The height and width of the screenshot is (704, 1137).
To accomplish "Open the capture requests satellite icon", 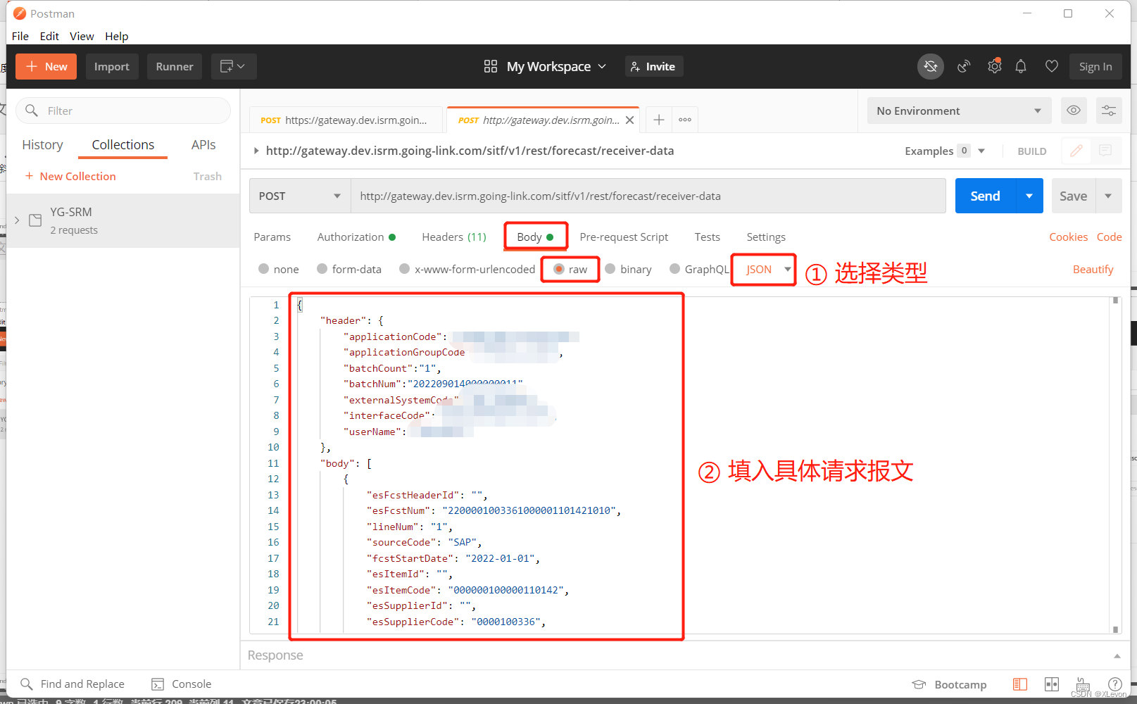I will pyautogui.click(x=964, y=66).
